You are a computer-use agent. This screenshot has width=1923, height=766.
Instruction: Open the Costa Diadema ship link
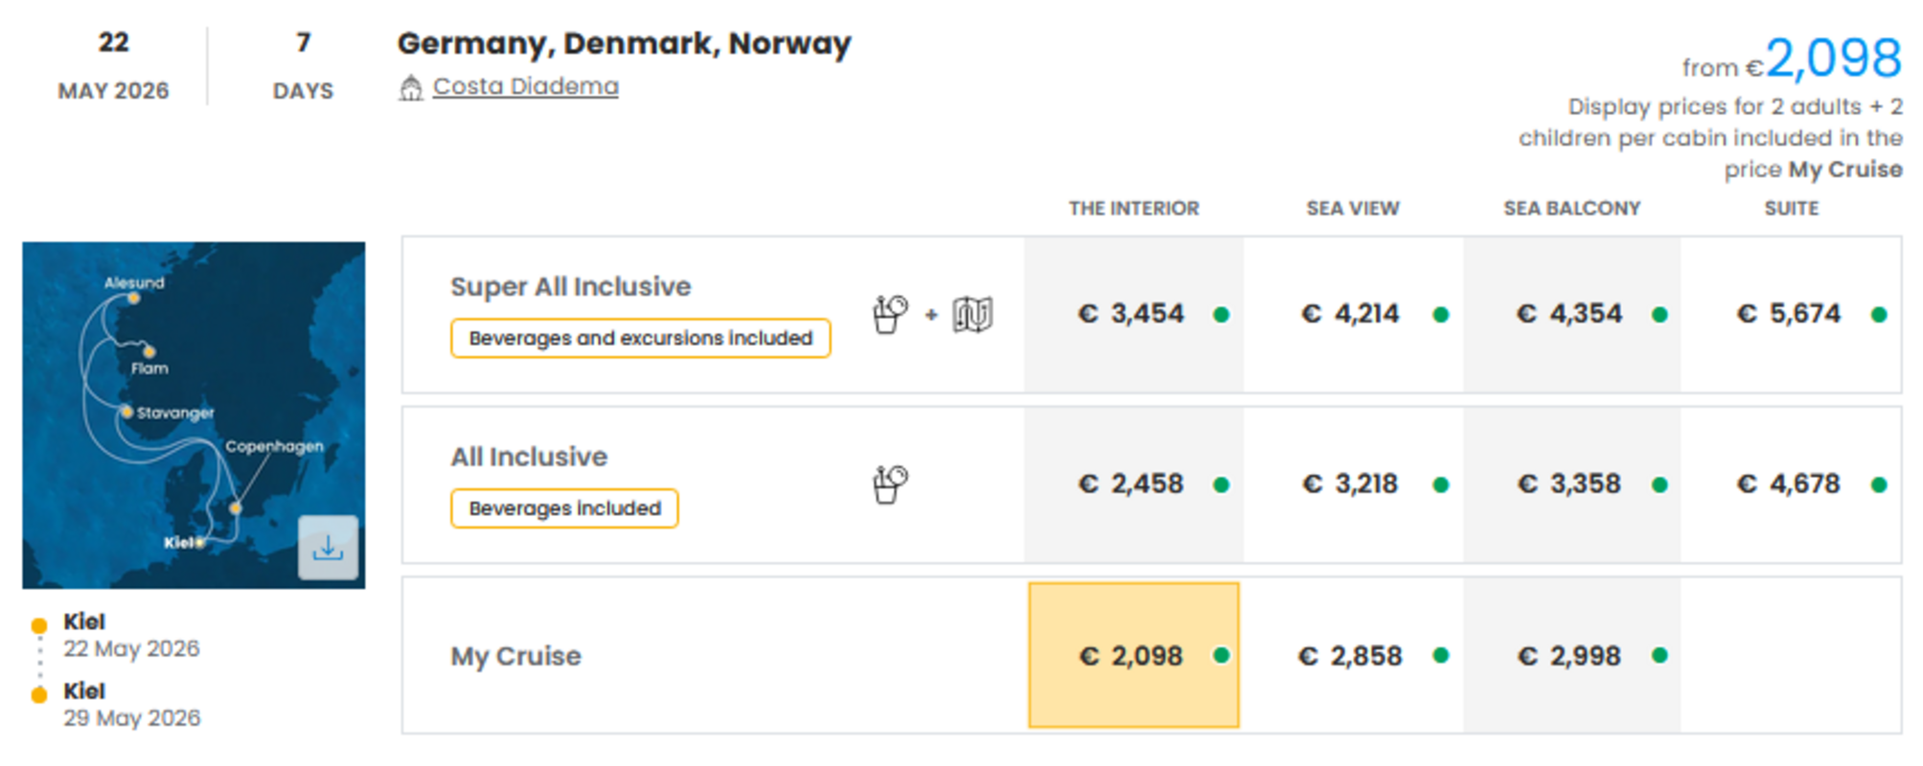[525, 87]
